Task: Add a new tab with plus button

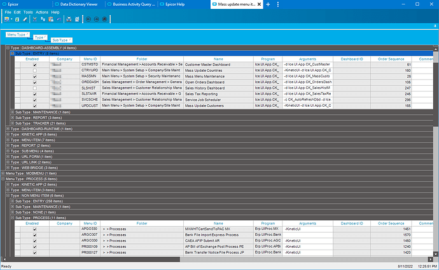Action: tap(268, 4)
